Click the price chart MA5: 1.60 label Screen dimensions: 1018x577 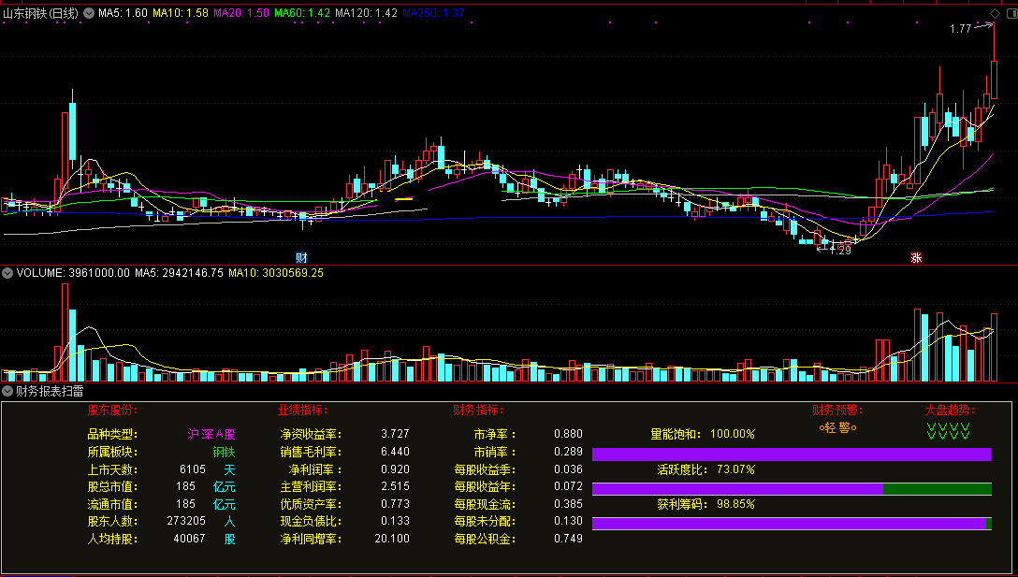123,13
